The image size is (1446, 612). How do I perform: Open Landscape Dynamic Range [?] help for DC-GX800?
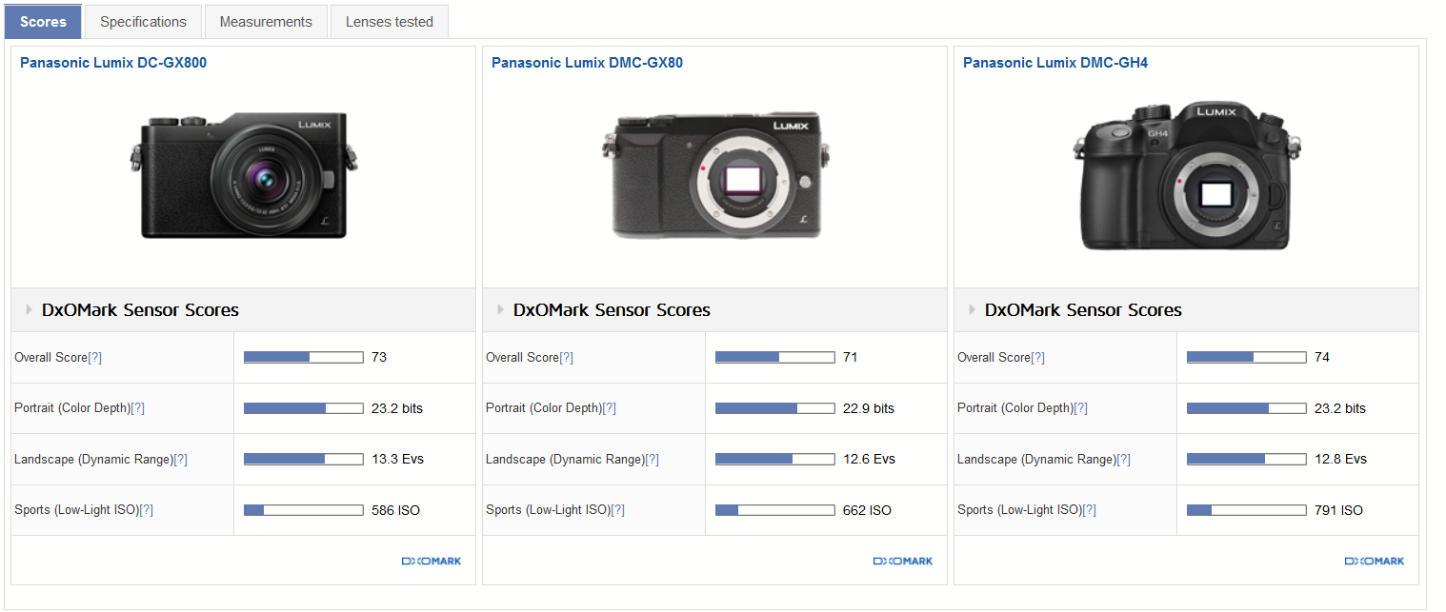click(180, 460)
